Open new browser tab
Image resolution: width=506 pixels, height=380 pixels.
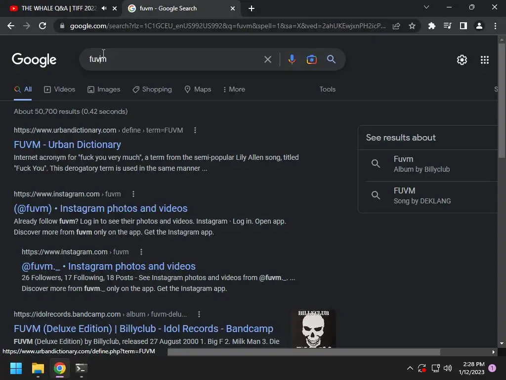click(x=252, y=8)
